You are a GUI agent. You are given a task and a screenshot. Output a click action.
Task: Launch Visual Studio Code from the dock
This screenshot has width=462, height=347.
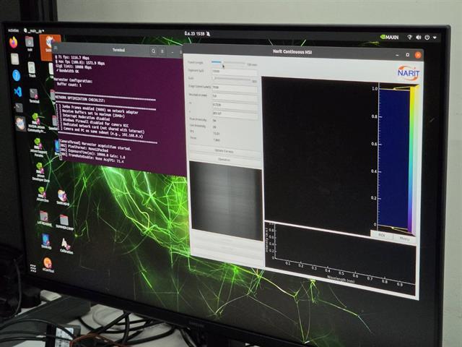[18, 92]
